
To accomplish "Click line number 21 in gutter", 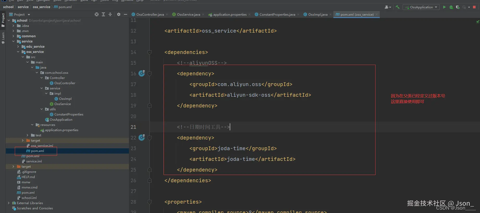I will (133, 127).
